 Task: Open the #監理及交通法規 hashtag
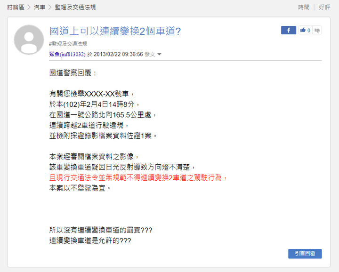(68, 44)
